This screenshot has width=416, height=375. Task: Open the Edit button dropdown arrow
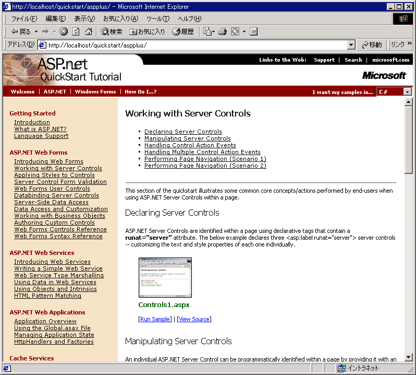point(244,32)
